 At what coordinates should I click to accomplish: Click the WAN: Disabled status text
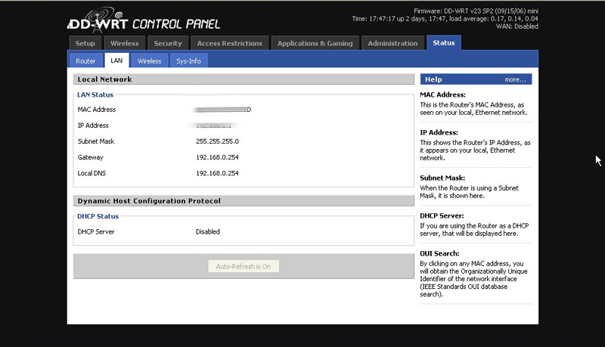point(517,26)
